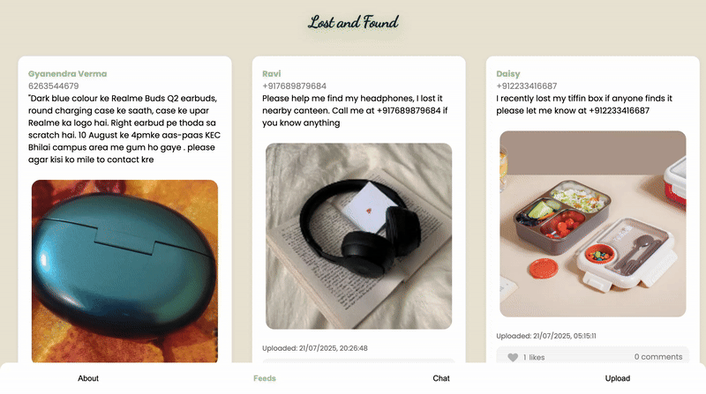This screenshot has height=394, width=706.
Task: Open the Chat tab
Action: [x=441, y=378]
